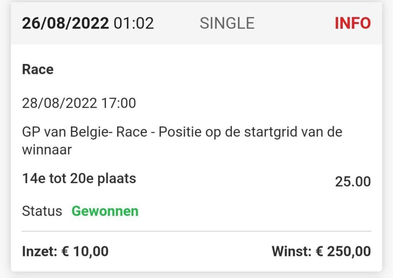Select the event date 28/08/2022
393x278 pixels.
click(59, 103)
